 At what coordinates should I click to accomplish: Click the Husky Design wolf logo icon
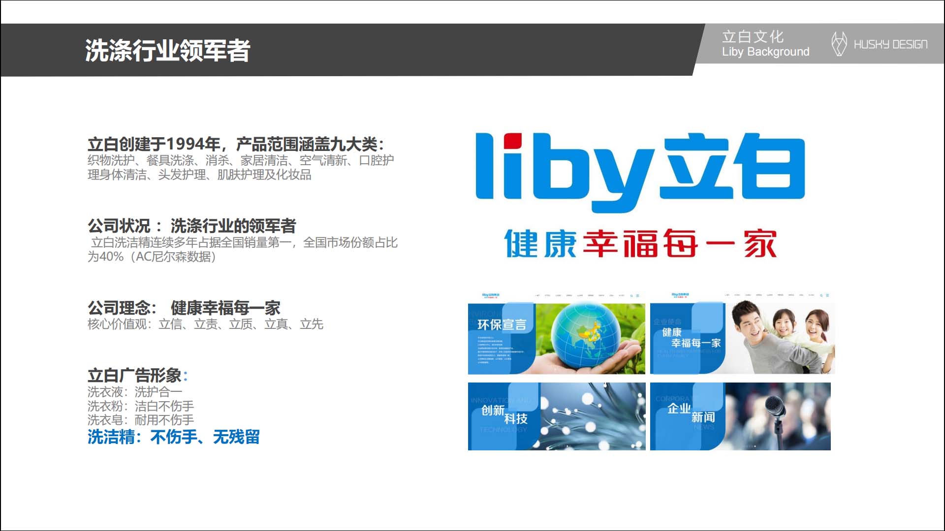coord(839,44)
